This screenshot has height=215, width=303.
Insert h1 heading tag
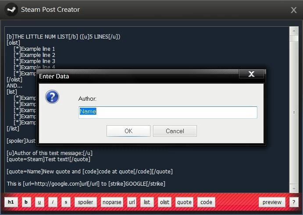(x=11, y=202)
